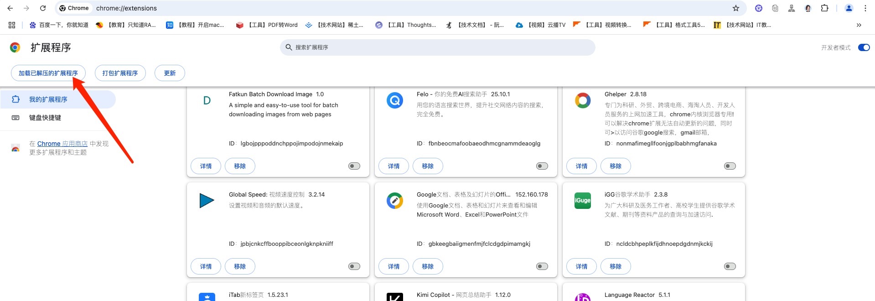This screenshot has width=875, height=301.
Task: Click 移除 for Felo extension
Action: click(428, 166)
